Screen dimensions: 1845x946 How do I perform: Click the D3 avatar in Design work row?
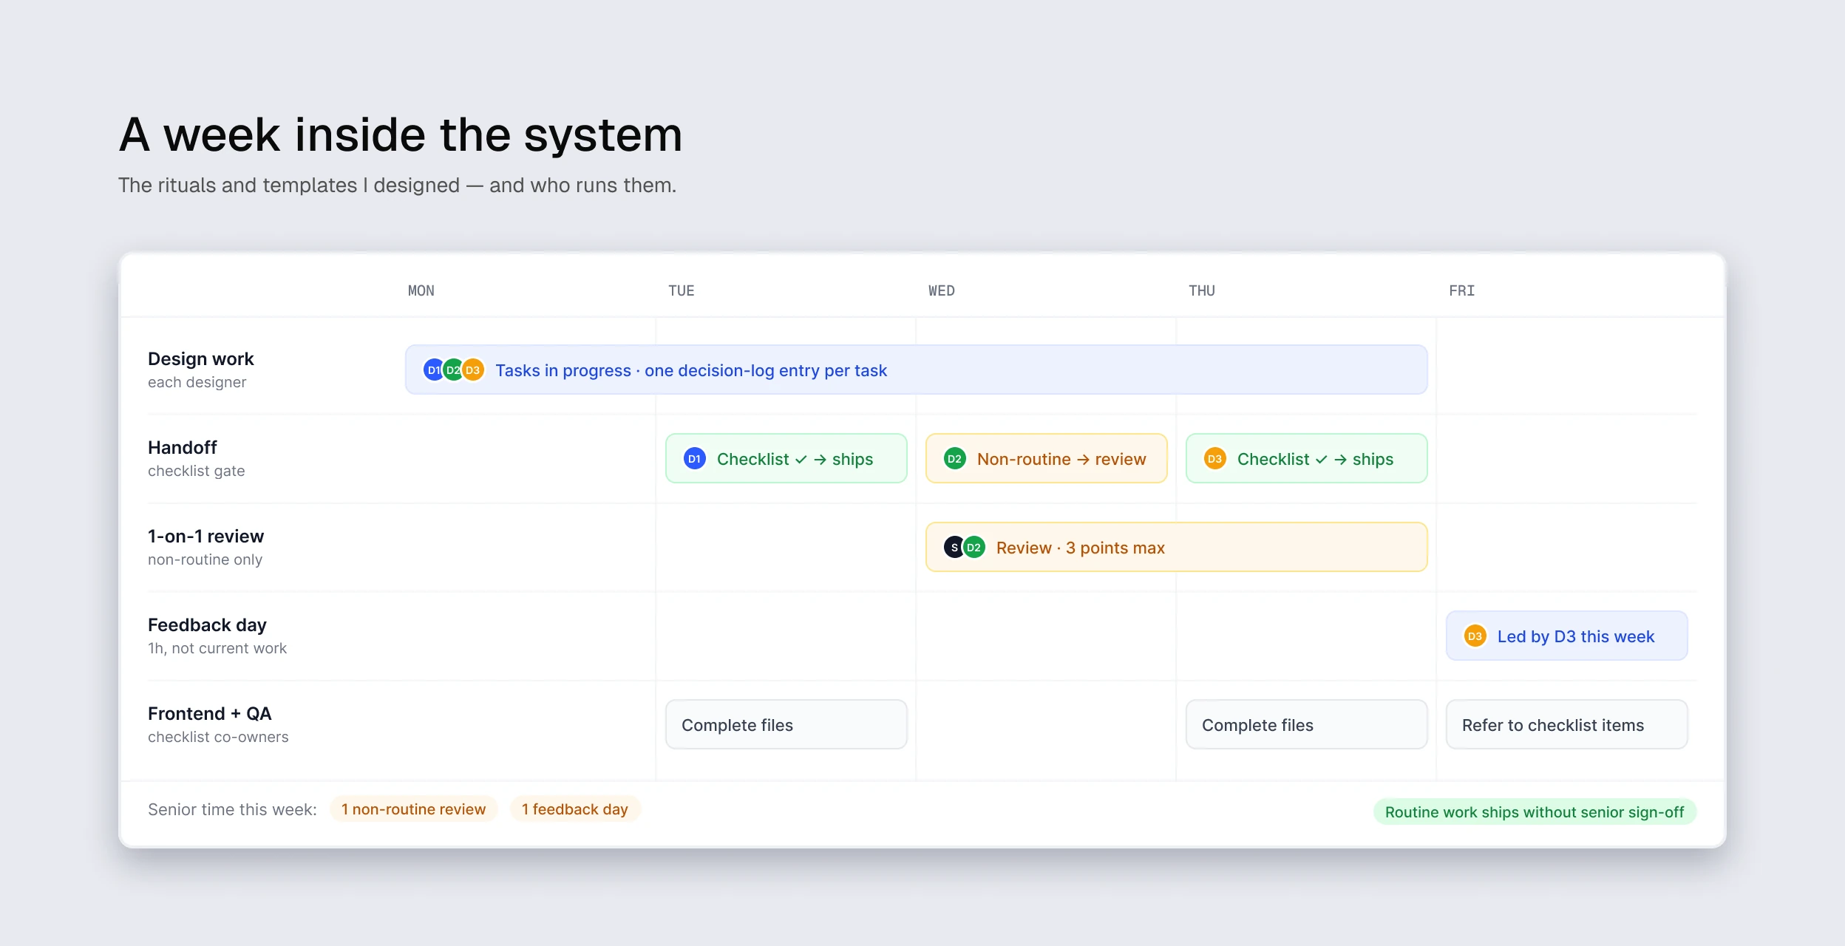tap(473, 370)
